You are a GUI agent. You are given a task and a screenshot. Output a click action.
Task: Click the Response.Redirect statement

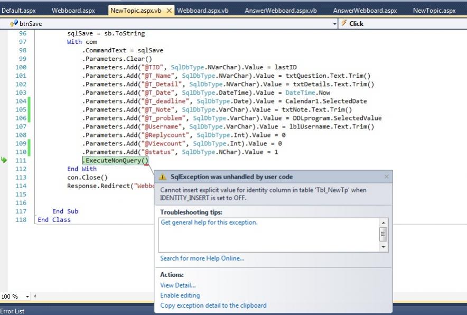[110, 186]
